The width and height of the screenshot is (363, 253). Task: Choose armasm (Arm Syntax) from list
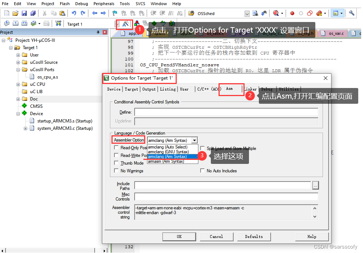point(172,161)
